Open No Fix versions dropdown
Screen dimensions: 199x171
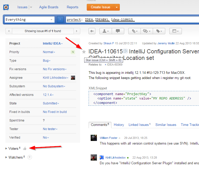click(x=55, y=69)
